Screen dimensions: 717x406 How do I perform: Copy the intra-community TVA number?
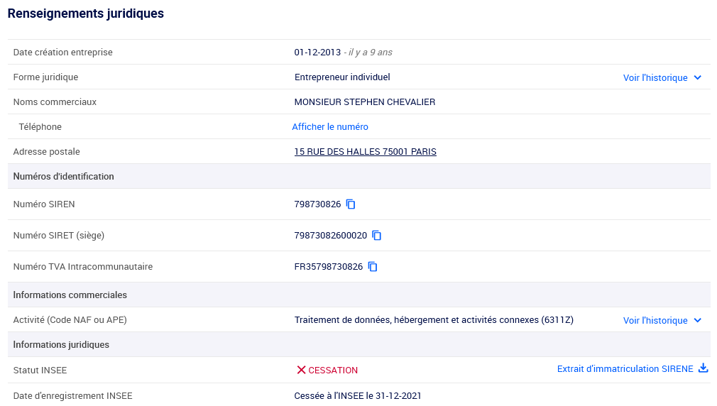coord(373,267)
